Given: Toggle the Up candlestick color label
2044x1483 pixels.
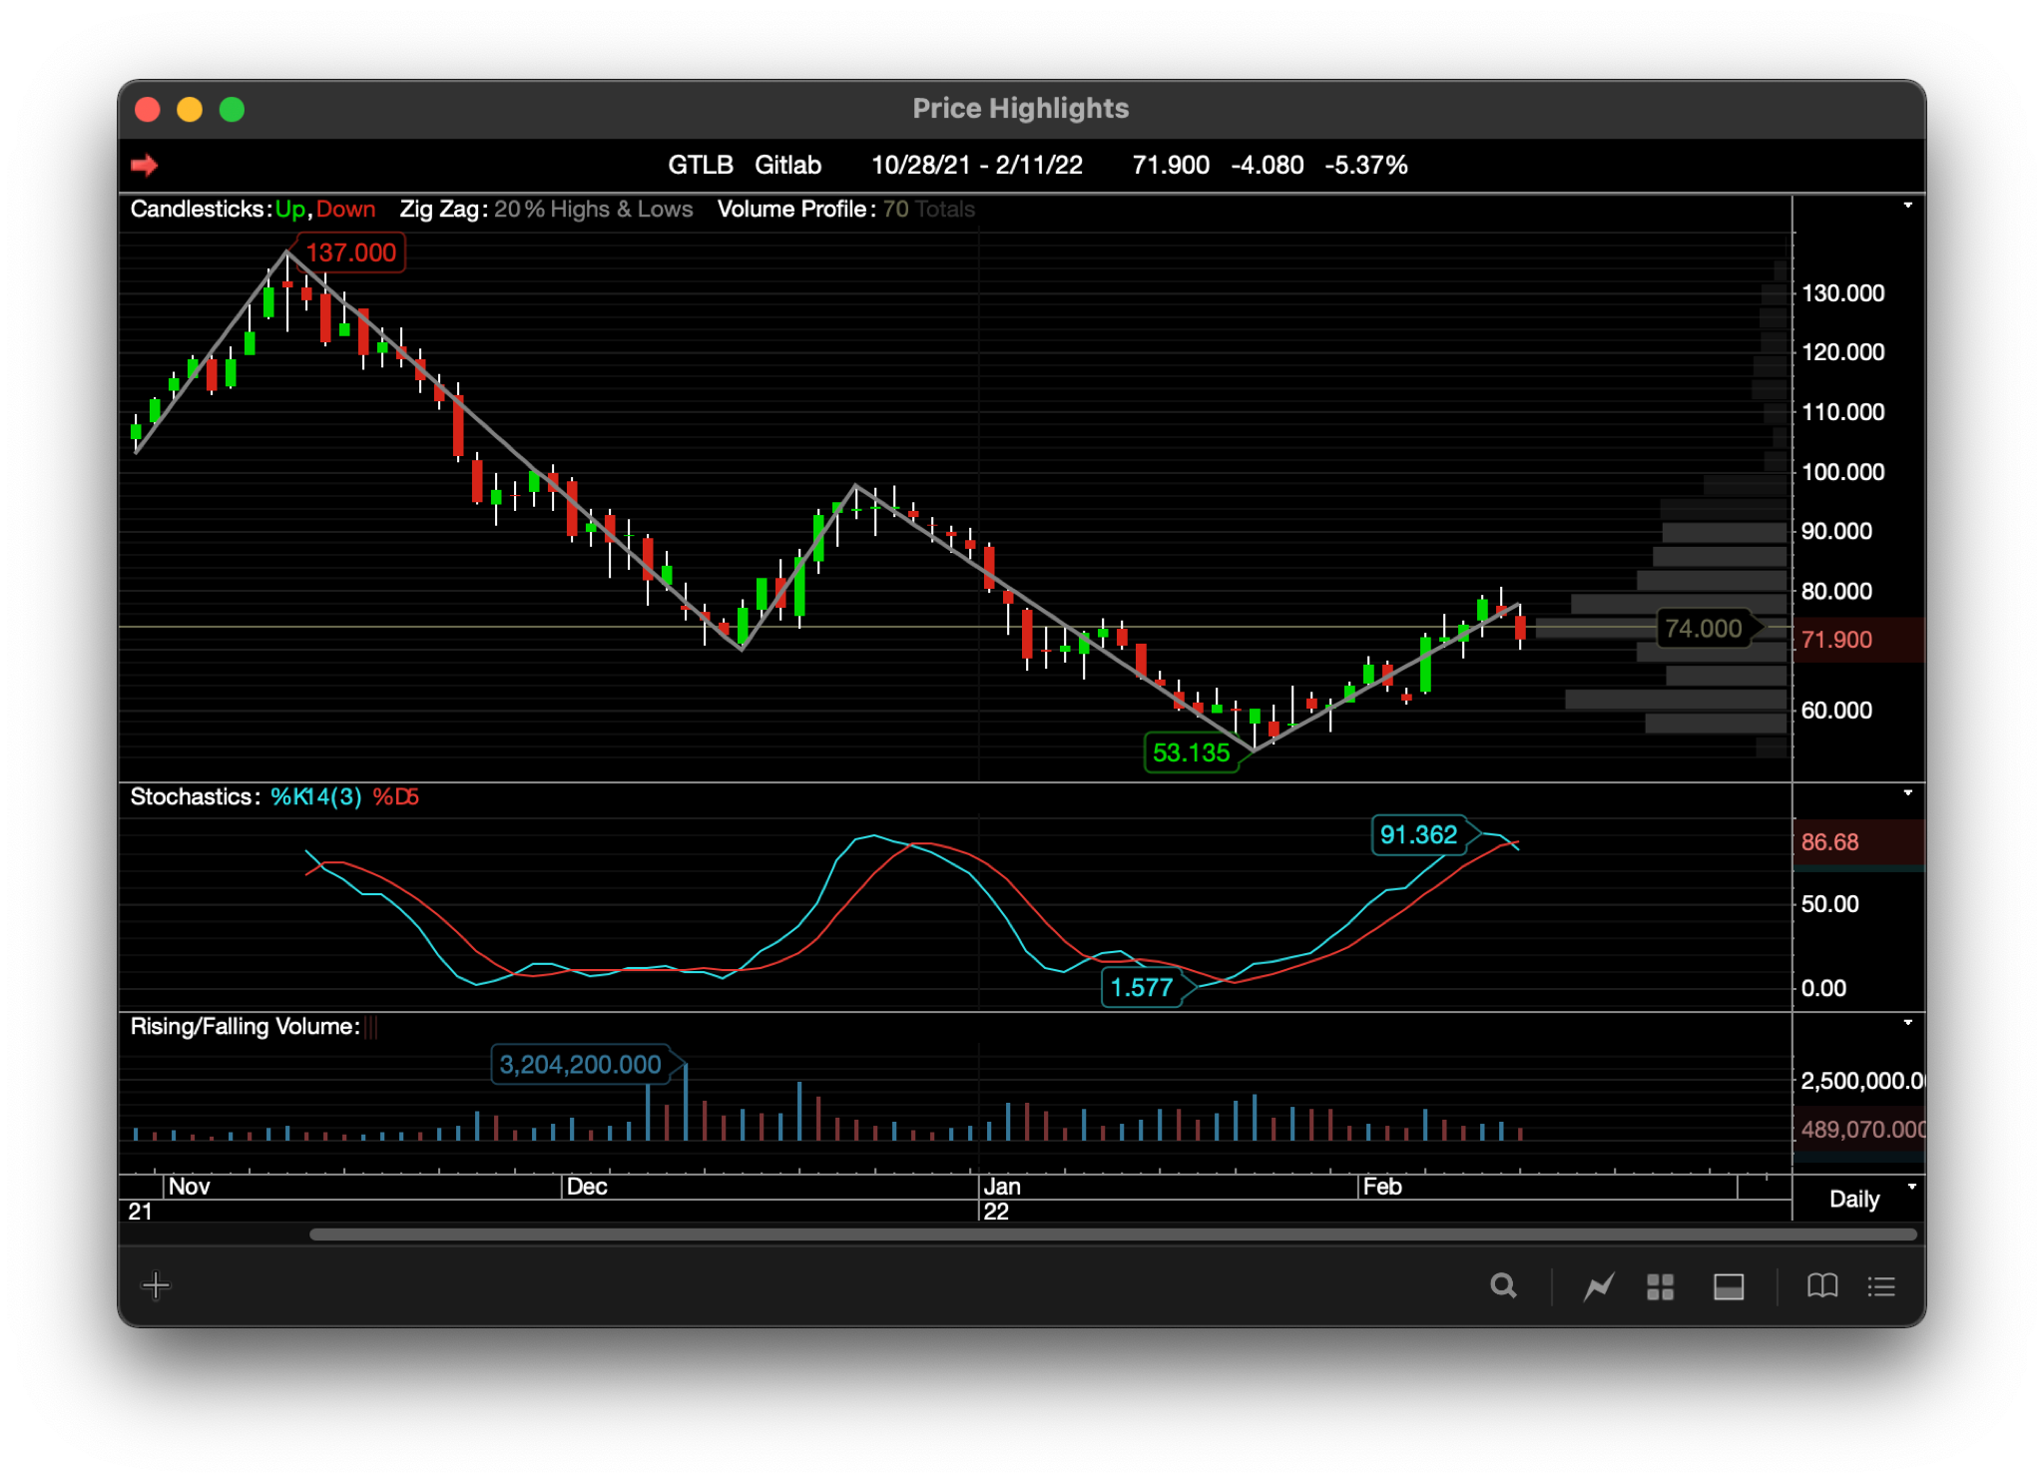Looking at the screenshot, I should (289, 210).
